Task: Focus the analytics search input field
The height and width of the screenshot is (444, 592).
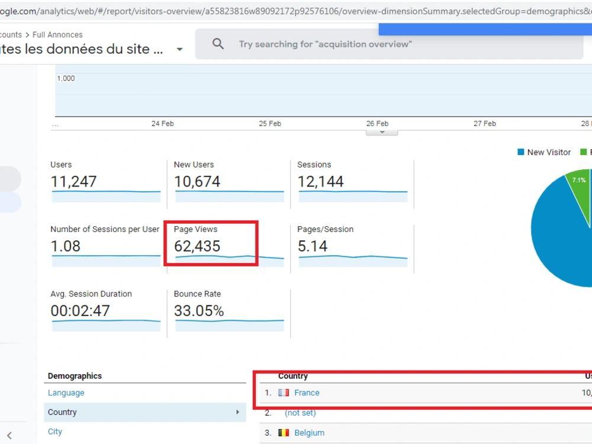Action: pyautogui.click(x=390, y=44)
